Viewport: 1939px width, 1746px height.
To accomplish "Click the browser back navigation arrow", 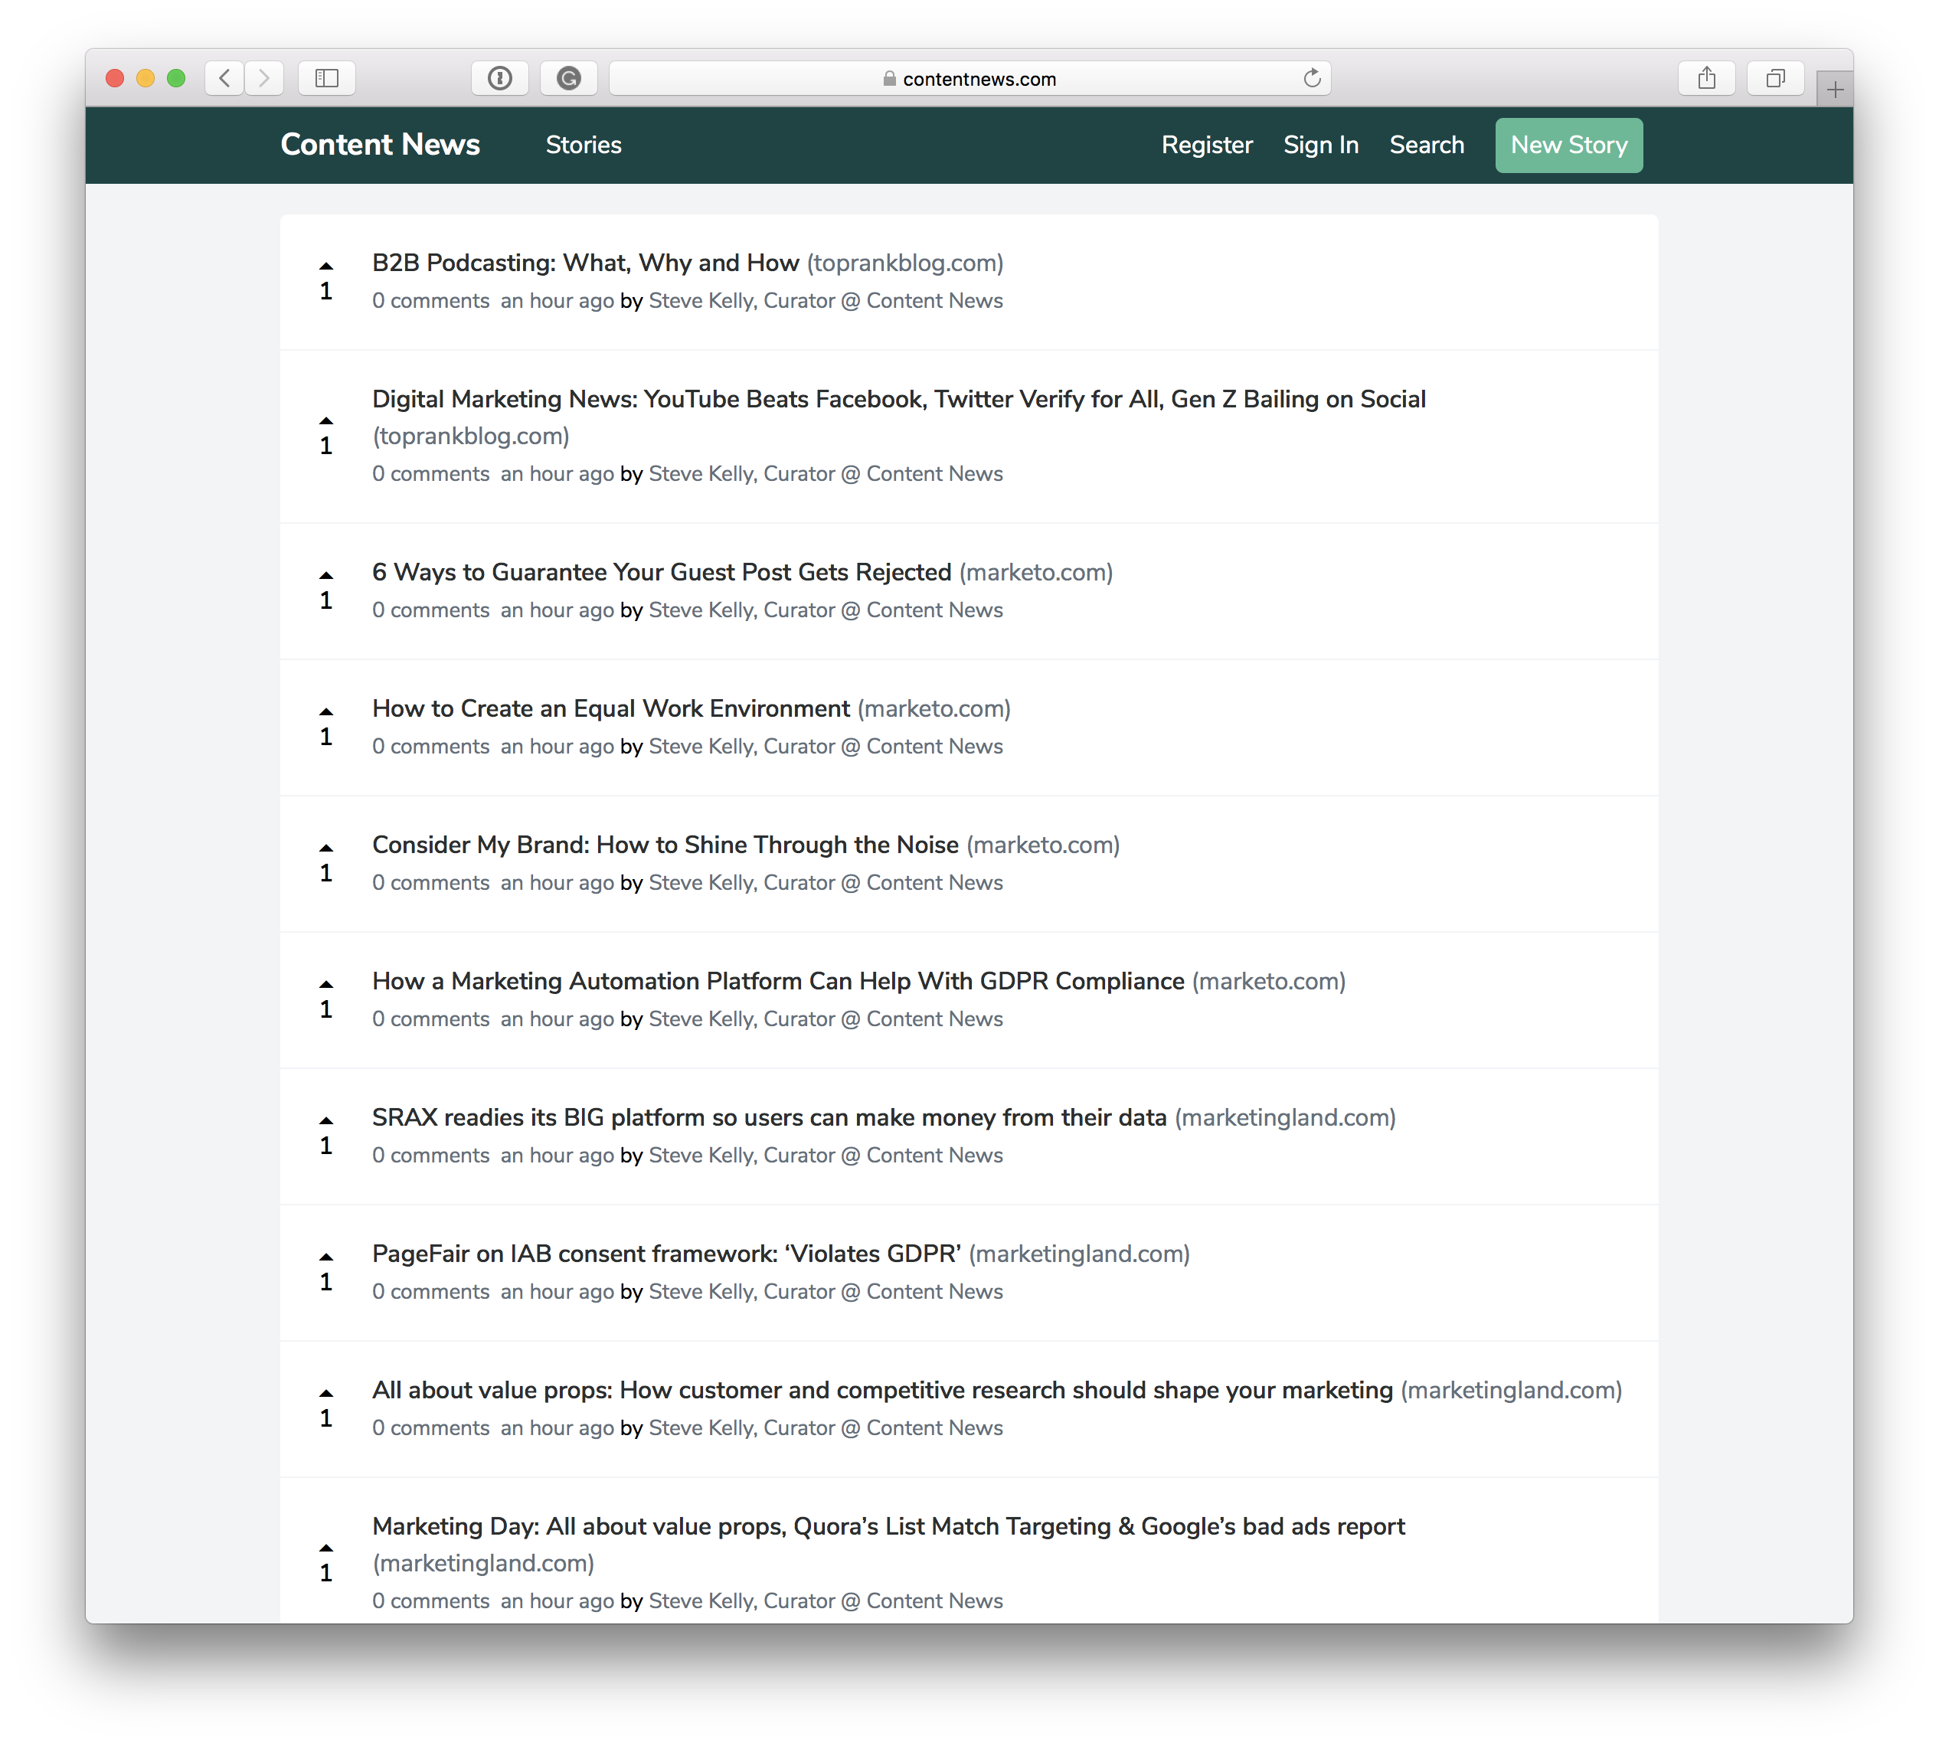I will coord(224,79).
